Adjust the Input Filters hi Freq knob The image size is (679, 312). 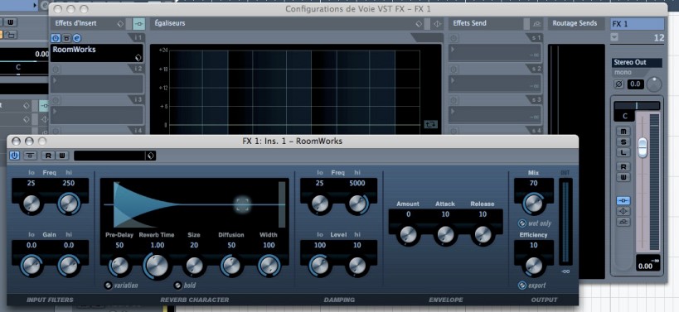point(70,203)
